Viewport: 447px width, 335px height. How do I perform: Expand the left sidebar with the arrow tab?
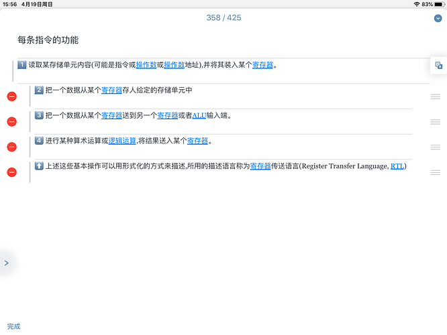(6, 263)
